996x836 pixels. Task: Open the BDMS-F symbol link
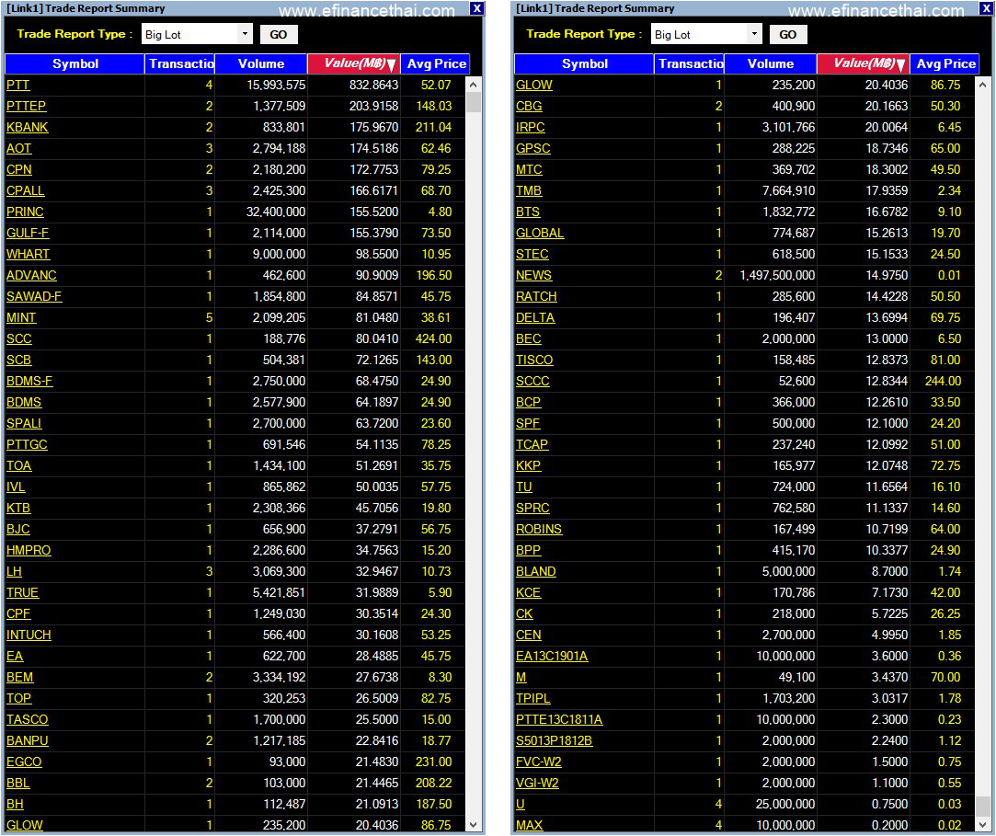29,381
